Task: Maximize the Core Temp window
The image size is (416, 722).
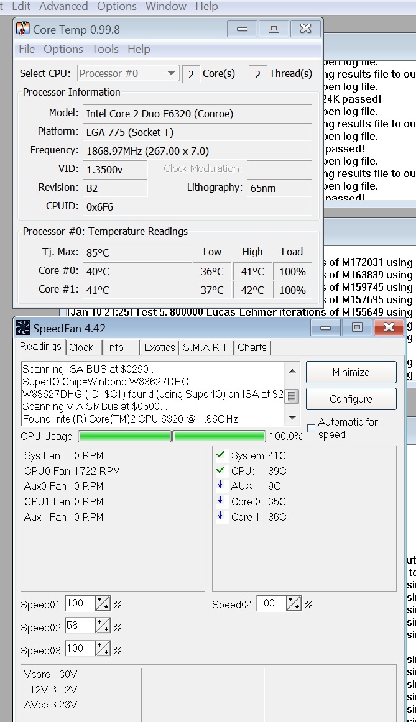Action: (274, 29)
